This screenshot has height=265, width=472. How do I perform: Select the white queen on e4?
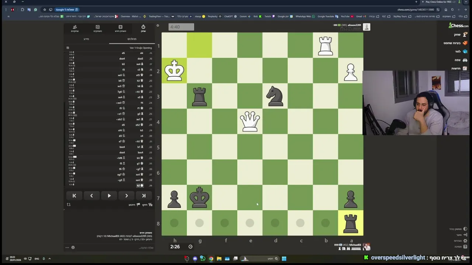click(250, 121)
